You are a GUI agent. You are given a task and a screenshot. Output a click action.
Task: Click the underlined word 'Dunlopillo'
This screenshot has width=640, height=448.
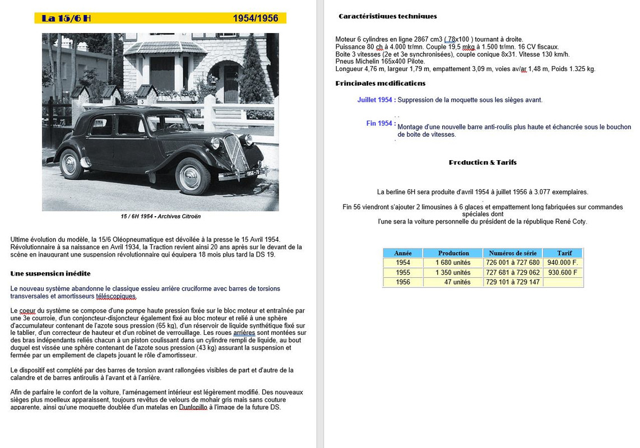193,407
